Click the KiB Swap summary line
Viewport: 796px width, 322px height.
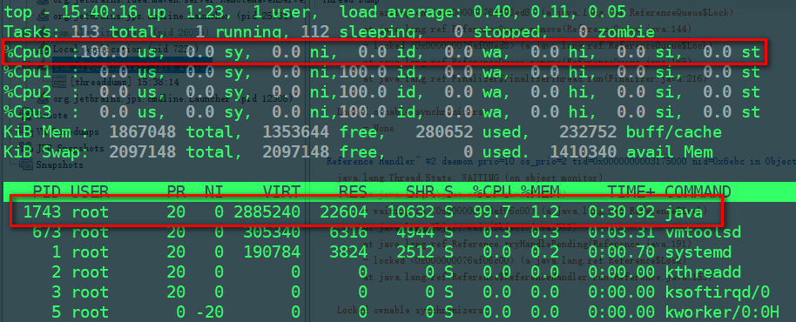point(359,151)
